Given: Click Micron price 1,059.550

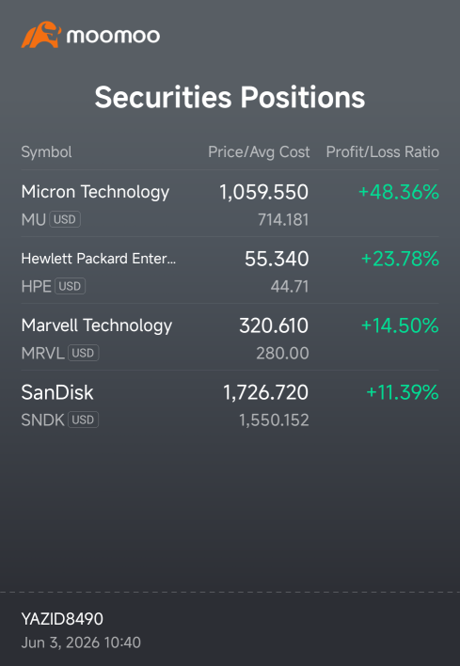Looking at the screenshot, I should coord(263,193).
